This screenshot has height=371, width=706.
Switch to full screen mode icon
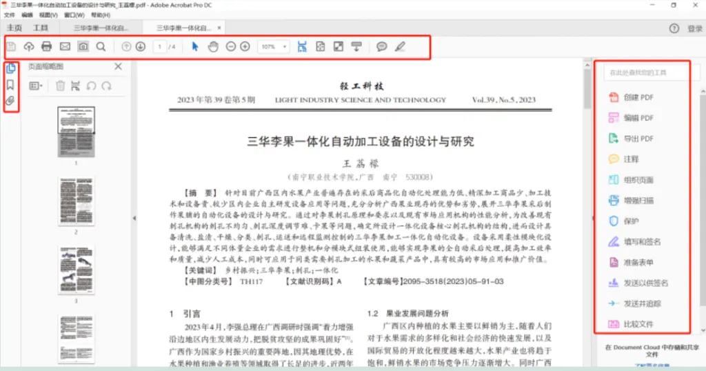[x=338, y=46]
